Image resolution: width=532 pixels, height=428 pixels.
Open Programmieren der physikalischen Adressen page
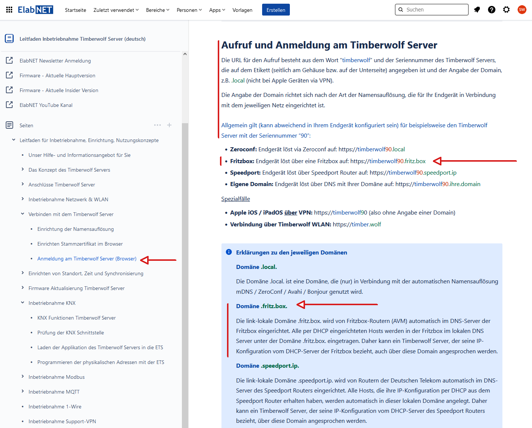101,362
